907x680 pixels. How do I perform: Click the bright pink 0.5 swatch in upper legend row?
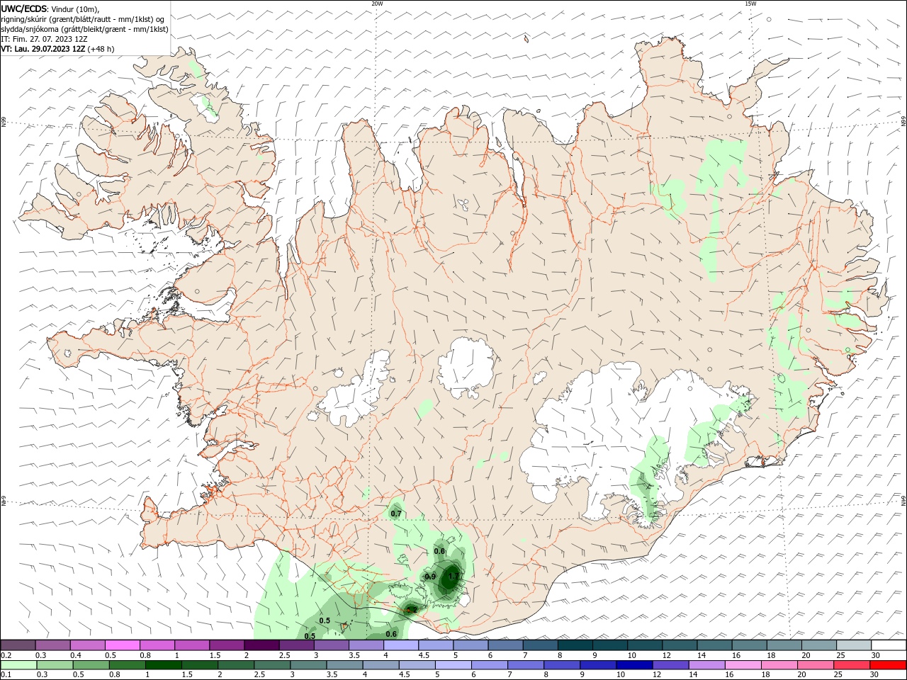pyautogui.click(x=123, y=645)
